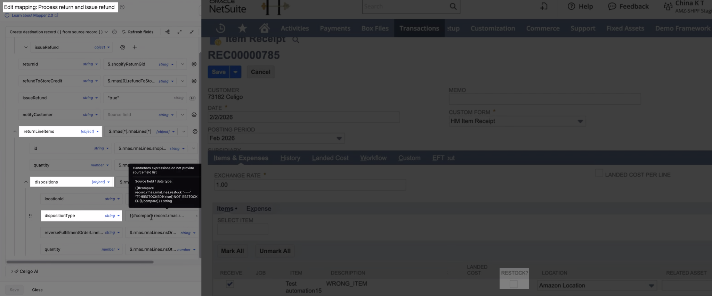Click the Item Receipt search magnifier icon
712x296 pixels.
pyautogui.click(x=296, y=40)
